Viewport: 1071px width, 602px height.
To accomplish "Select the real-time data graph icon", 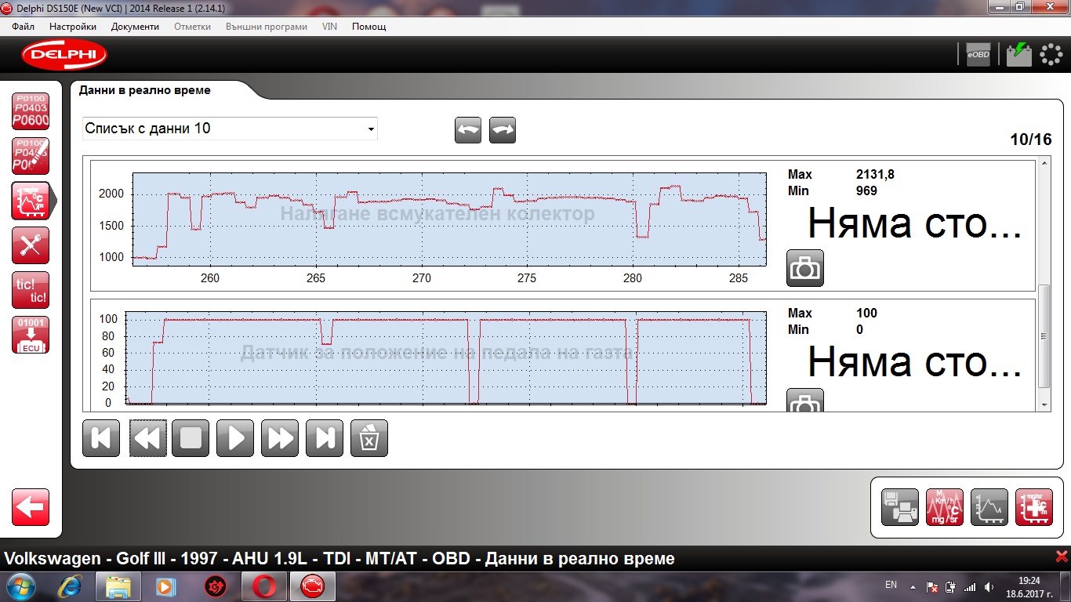I will [31, 201].
